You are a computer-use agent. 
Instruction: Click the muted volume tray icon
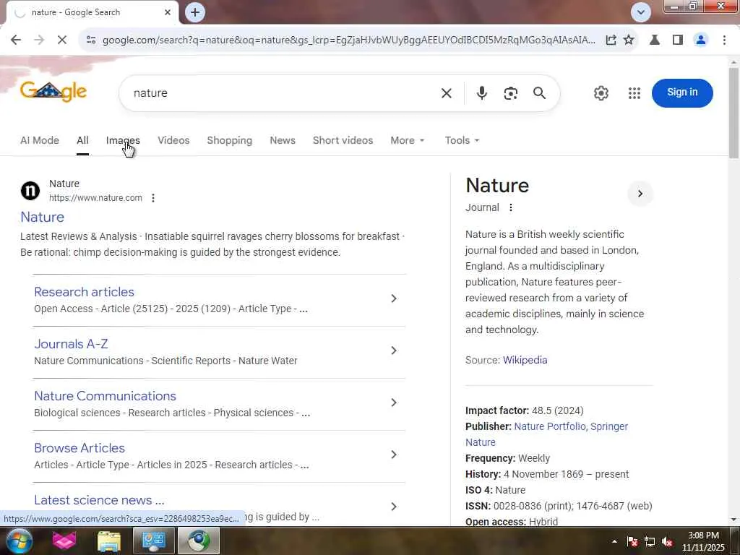(667, 542)
